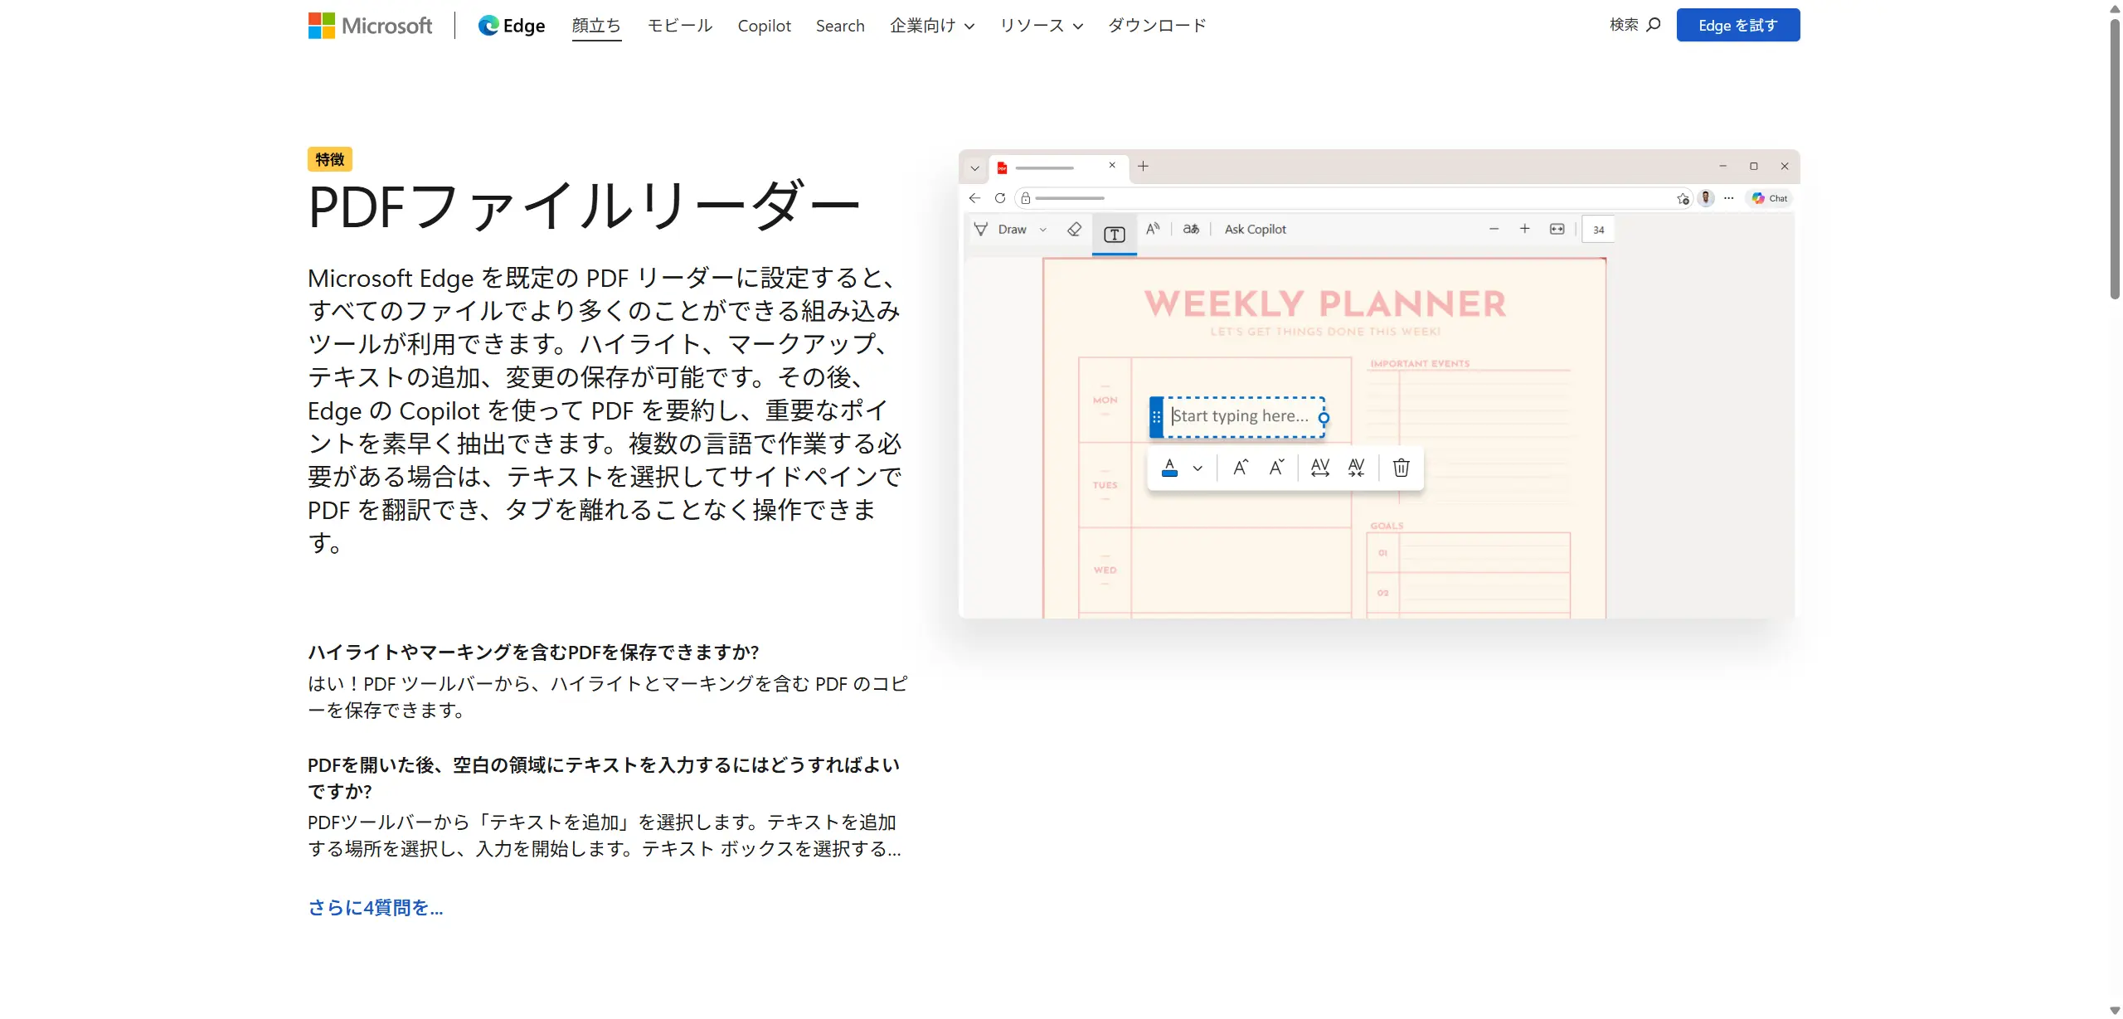2123x1019 pixels.
Task: Select the Add text tool icon
Action: [x=1115, y=234]
